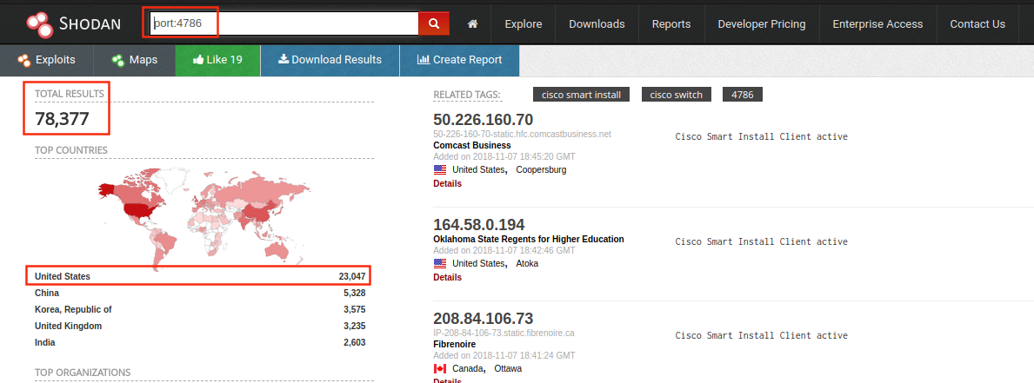Click the red search magnifier button
The width and height of the screenshot is (1034, 383).
tap(434, 23)
